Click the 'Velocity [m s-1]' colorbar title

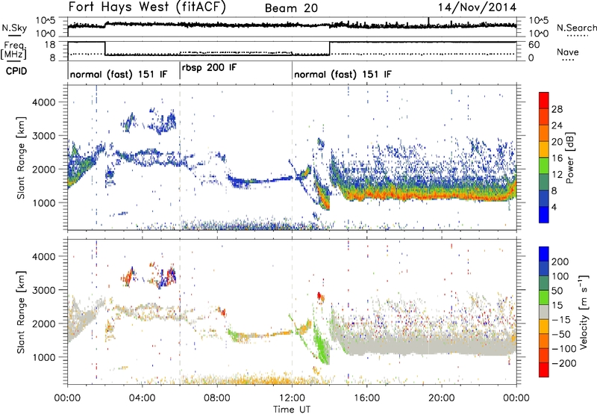click(584, 312)
